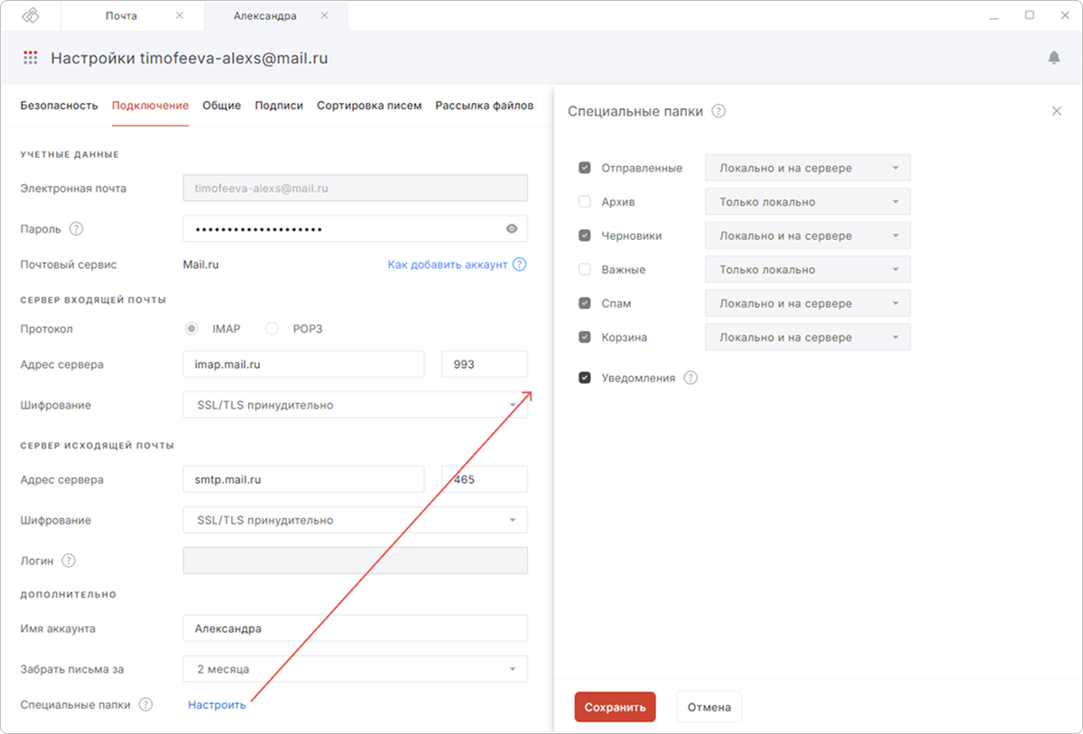1083x734 pixels.
Task: Maximize the application window
Action: tap(1030, 15)
